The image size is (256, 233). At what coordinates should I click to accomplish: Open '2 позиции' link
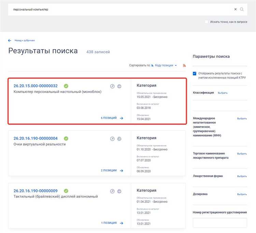[x=109, y=170]
